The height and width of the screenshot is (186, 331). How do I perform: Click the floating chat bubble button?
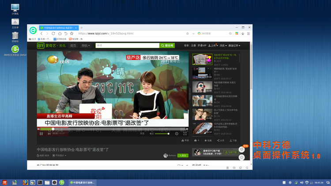coord(242,157)
